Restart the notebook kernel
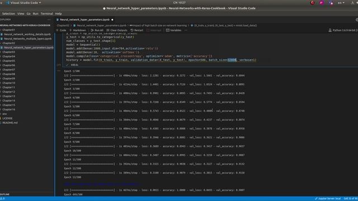 click(x=136, y=30)
